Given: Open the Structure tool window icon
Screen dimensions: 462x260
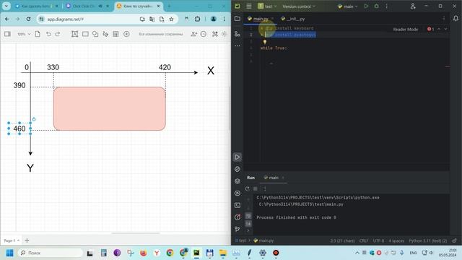Looking at the screenshot, I should click(237, 34).
